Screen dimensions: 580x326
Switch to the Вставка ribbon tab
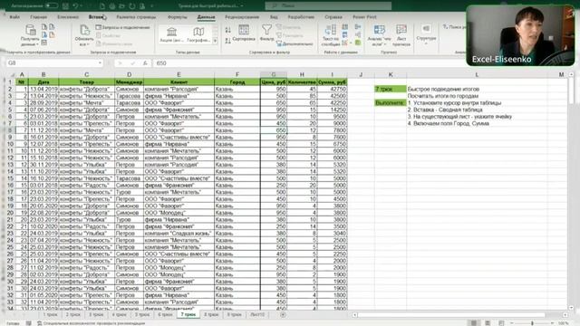pyautogui.click(x=97, y=17)
